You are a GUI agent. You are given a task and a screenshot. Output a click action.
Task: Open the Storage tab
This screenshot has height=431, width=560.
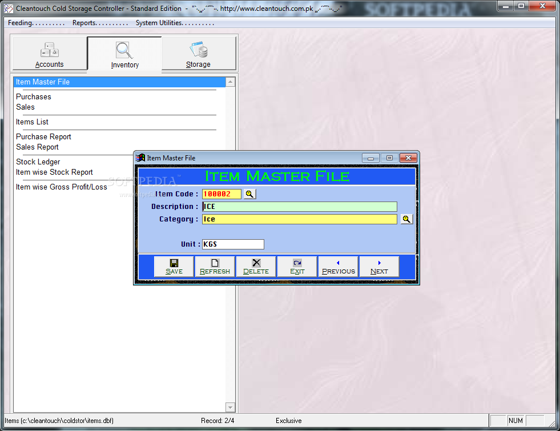tap(199, 53)
